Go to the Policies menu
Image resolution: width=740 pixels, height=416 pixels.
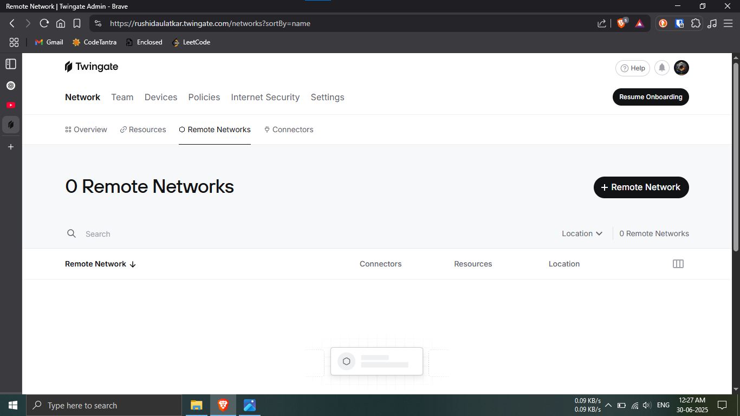tap(204, 97)
